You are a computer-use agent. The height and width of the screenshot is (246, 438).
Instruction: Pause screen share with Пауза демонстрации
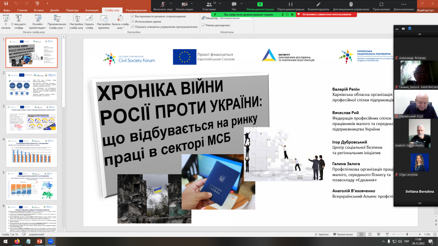point(291,6)
